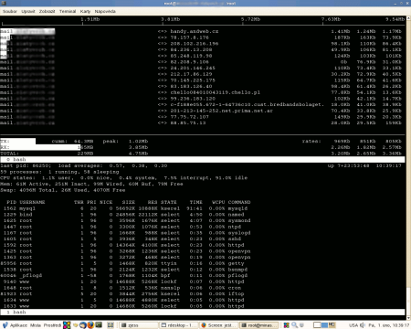Click the WCPU column header
The image size is (411, 329).
[218, 202]
